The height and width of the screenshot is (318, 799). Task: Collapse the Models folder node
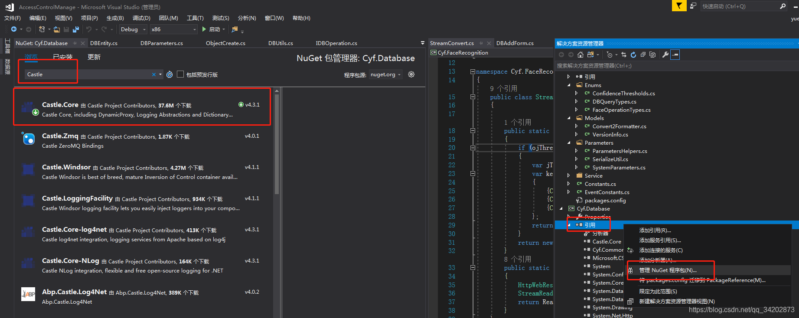[569, 118]
